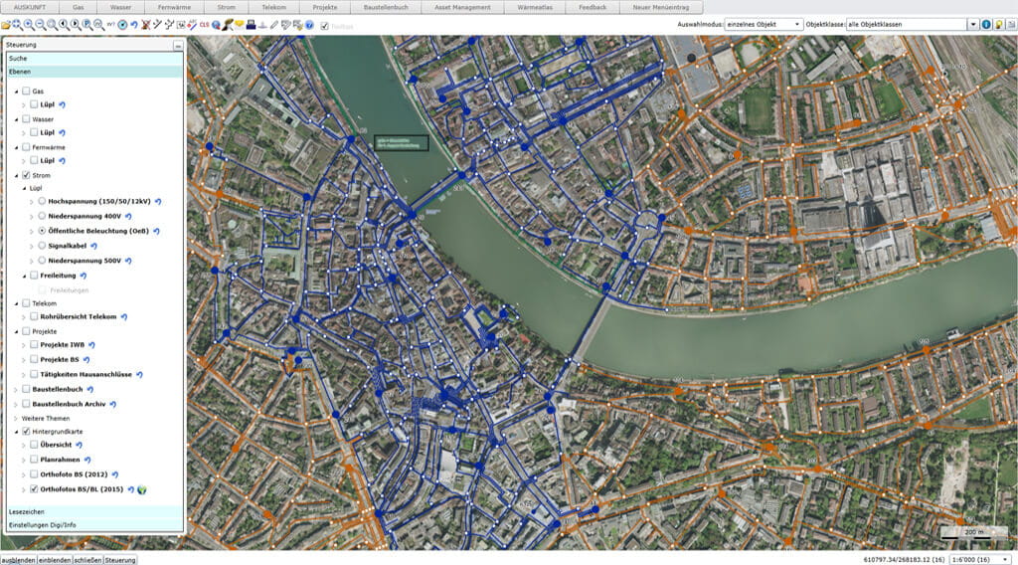The height and width of the screenshot is (565, 1018).
Task: Select the Signalkabel radio button
Action: [42, 245]
